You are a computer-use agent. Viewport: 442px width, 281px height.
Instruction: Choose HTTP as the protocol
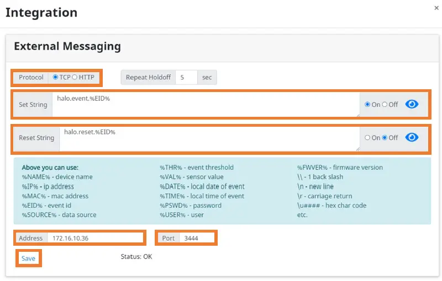click(x=75, y=77)
